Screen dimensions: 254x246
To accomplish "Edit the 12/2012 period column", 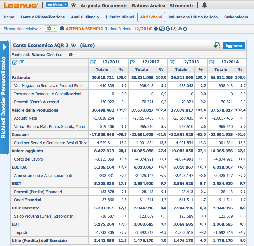I will click(133, 62).
